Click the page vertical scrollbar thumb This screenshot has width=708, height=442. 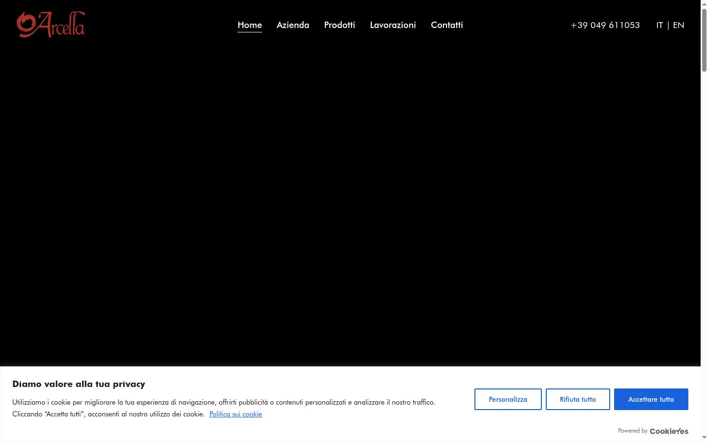(704, 40)
